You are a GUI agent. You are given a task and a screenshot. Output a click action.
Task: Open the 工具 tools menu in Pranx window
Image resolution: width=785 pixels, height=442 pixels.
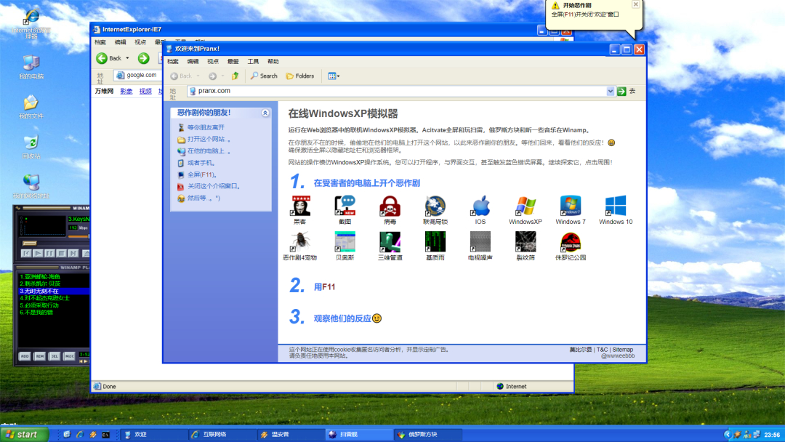point(253,62)
